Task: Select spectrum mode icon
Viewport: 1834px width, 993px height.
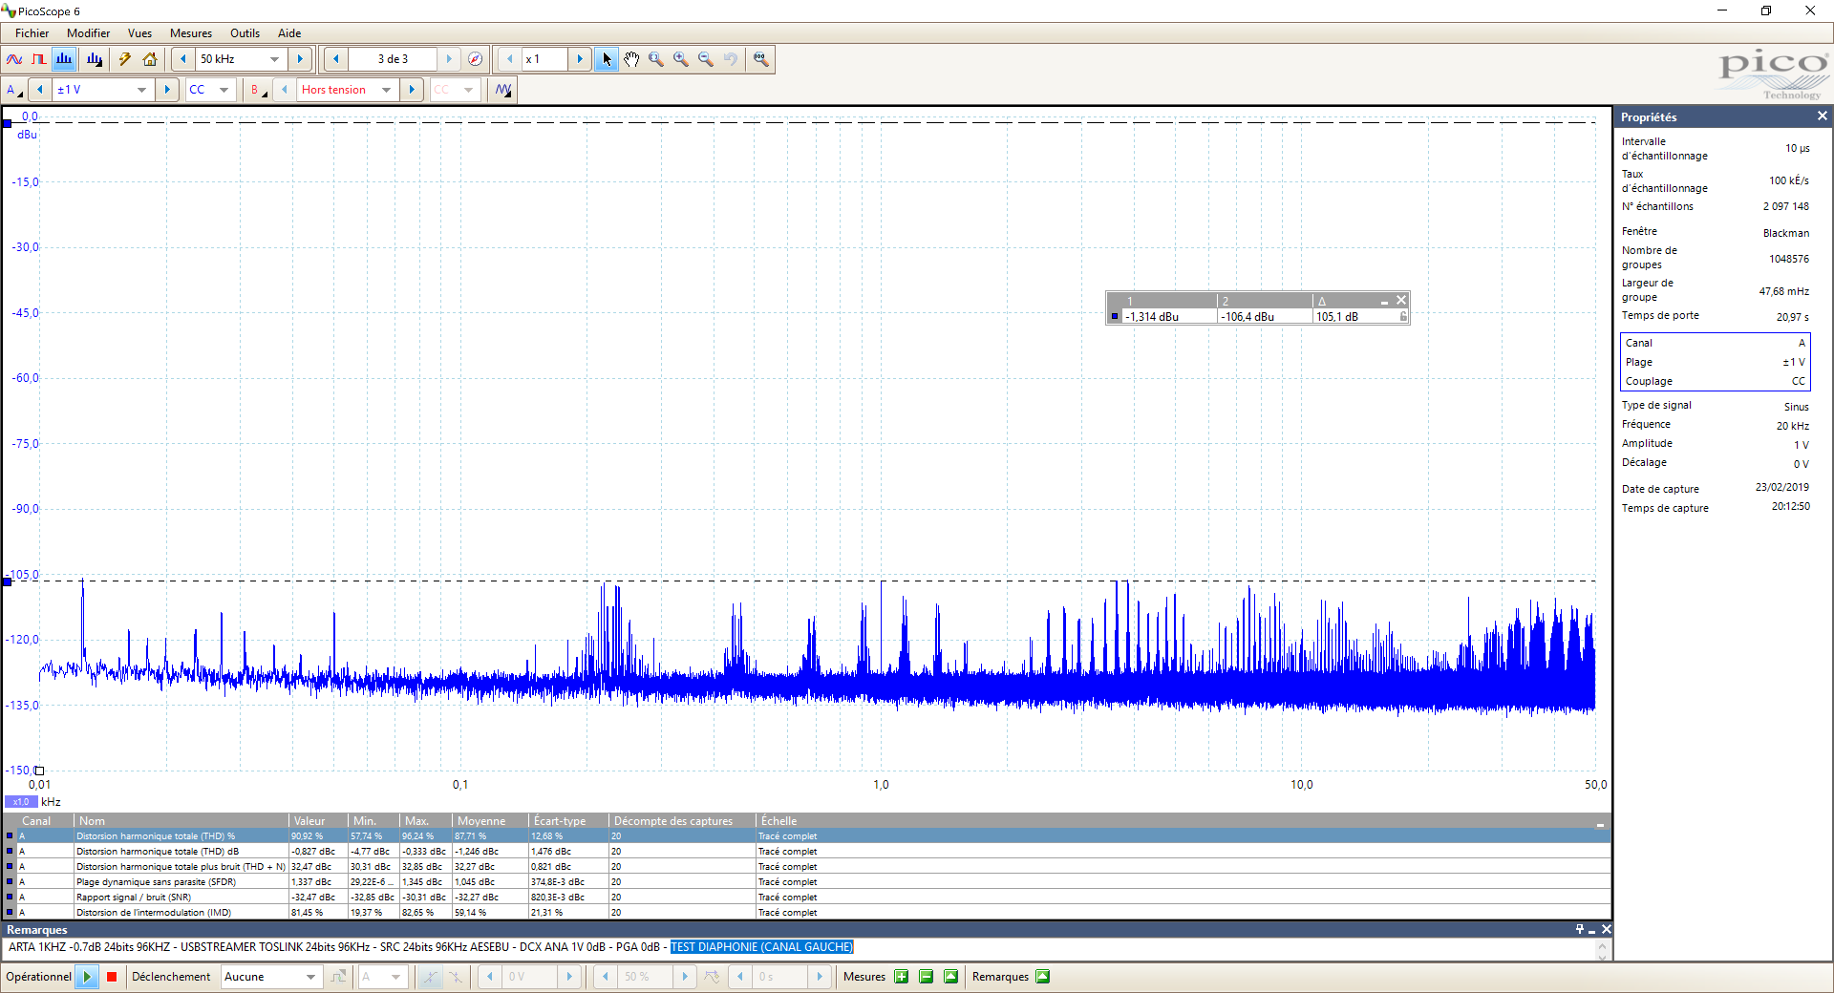Action: (x=64, y=59)
